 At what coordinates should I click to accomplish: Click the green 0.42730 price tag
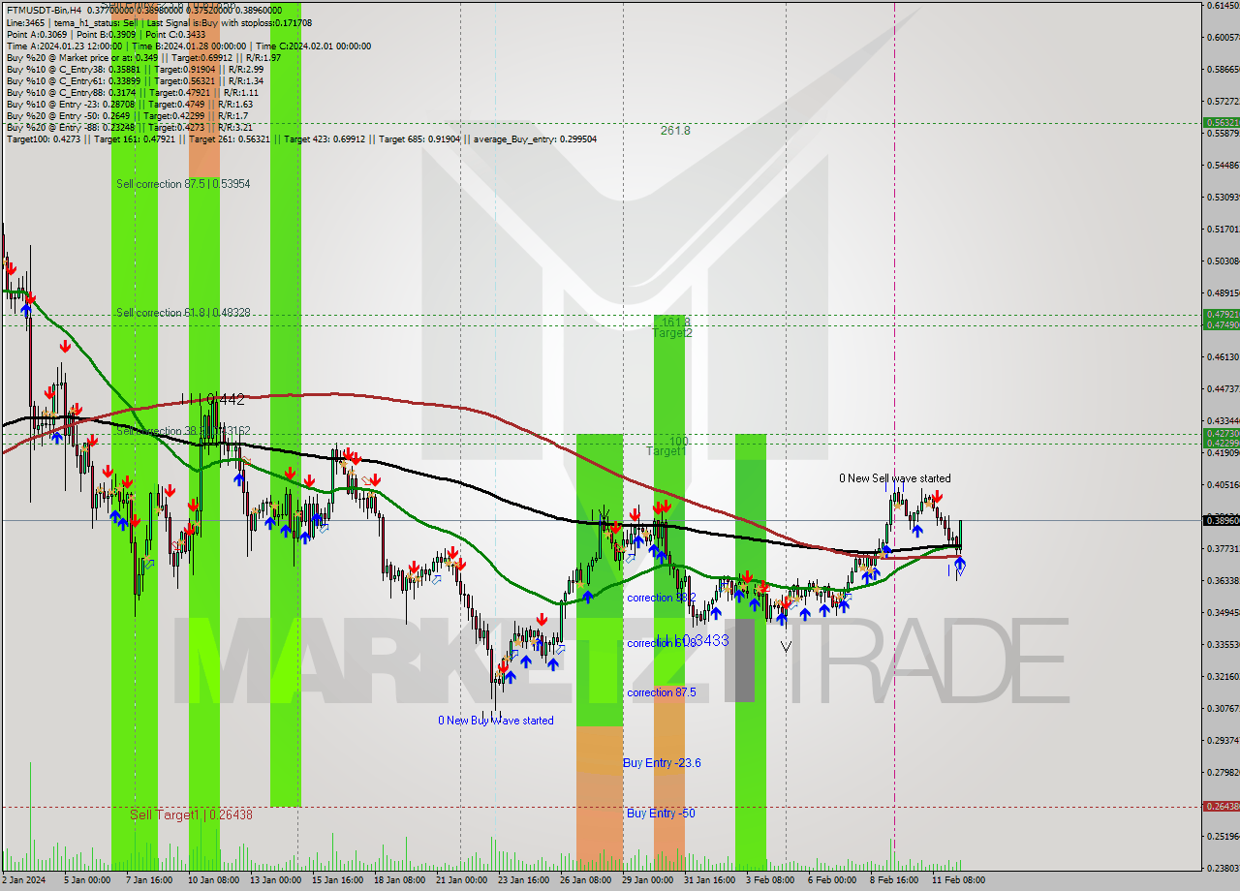(1221, 434)
